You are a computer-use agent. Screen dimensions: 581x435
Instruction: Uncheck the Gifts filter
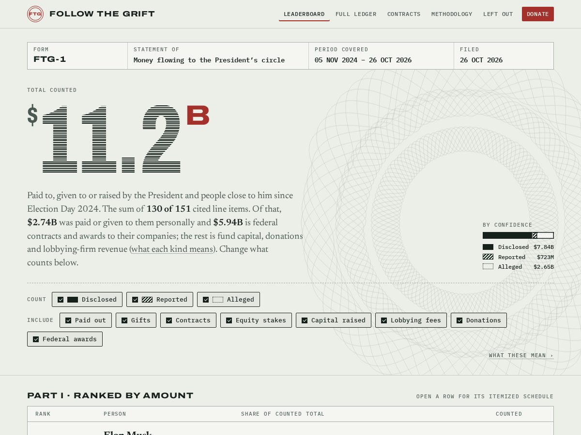(136, 320)
